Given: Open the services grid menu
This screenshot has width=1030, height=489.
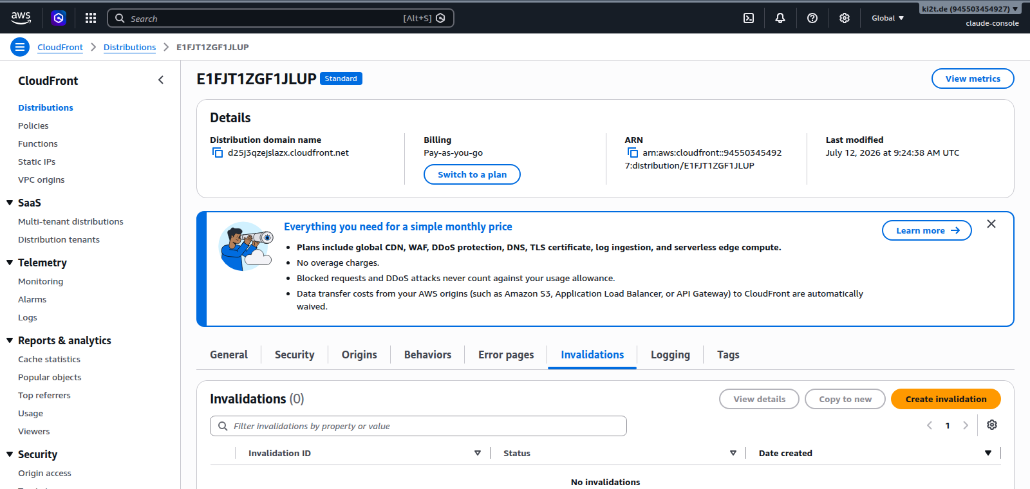Looking at the screenshot, I should [x=91, y=18].
